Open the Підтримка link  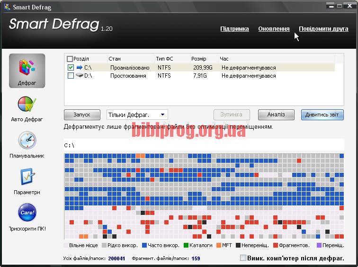coord(234,29)
